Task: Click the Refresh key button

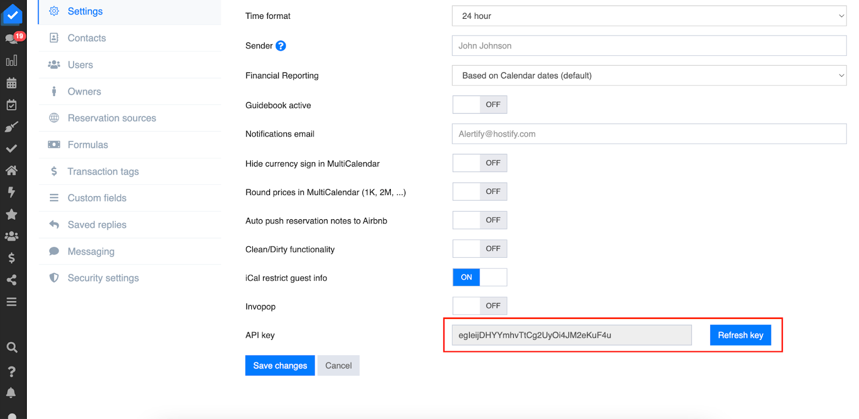Action: tap(740, 335)
